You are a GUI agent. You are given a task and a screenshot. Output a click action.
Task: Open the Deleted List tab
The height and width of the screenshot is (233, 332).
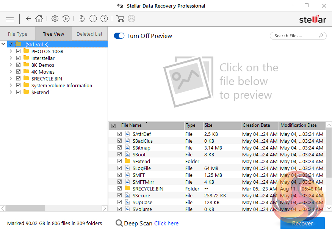pos(89,34)
